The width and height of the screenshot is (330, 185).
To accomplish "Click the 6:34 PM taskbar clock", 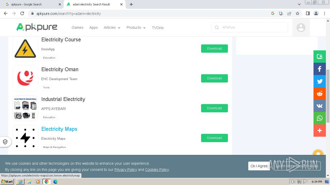I will (317, 182).
